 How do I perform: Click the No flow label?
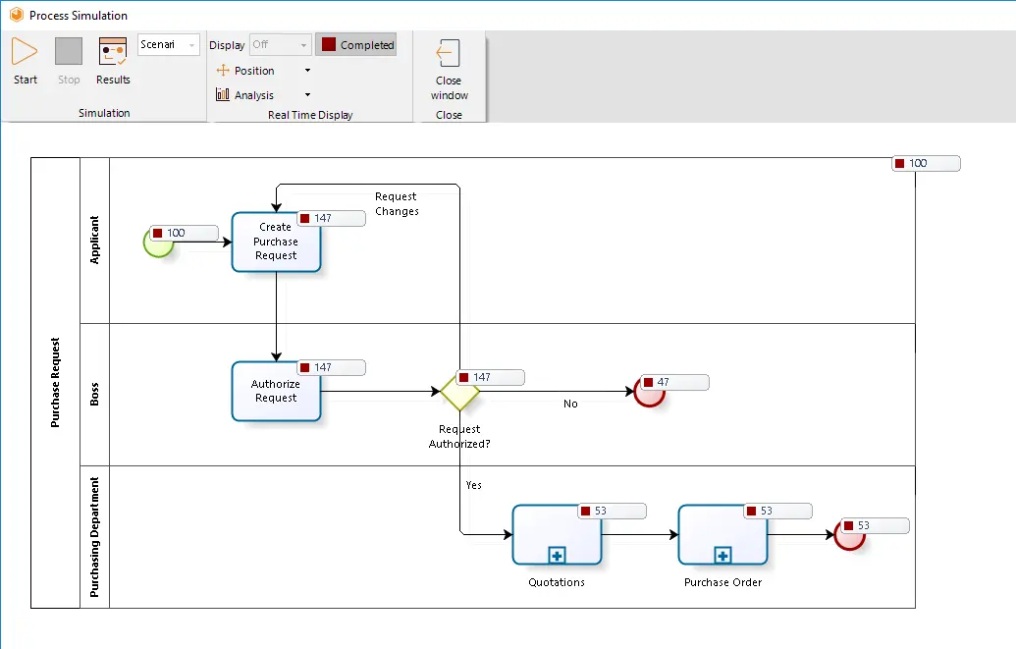pyautogui.click(x=570, y=404)
